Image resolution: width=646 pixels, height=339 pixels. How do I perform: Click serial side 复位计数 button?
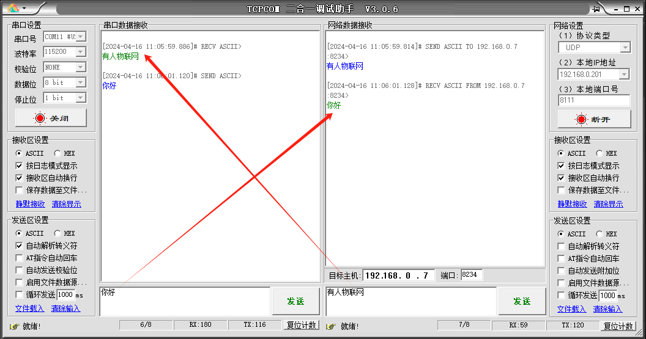[301, 325]
